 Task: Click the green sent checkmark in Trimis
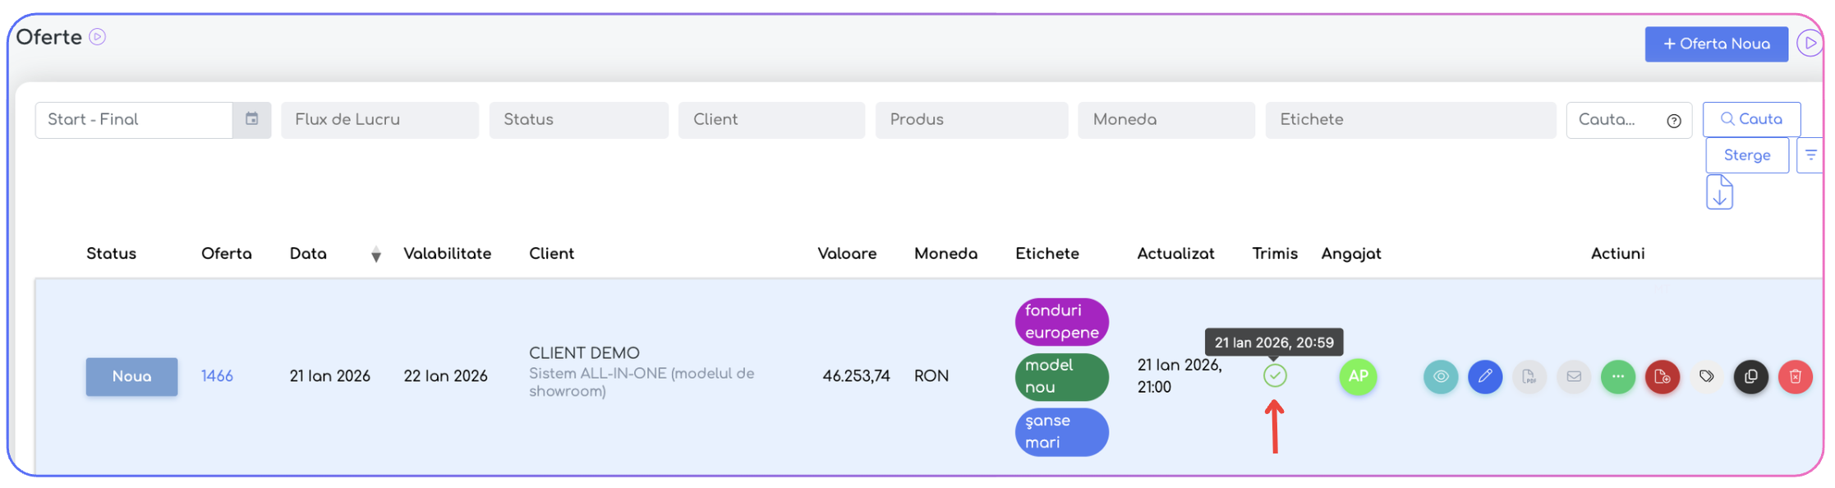pyautogui.click(x=1275, y=376)
